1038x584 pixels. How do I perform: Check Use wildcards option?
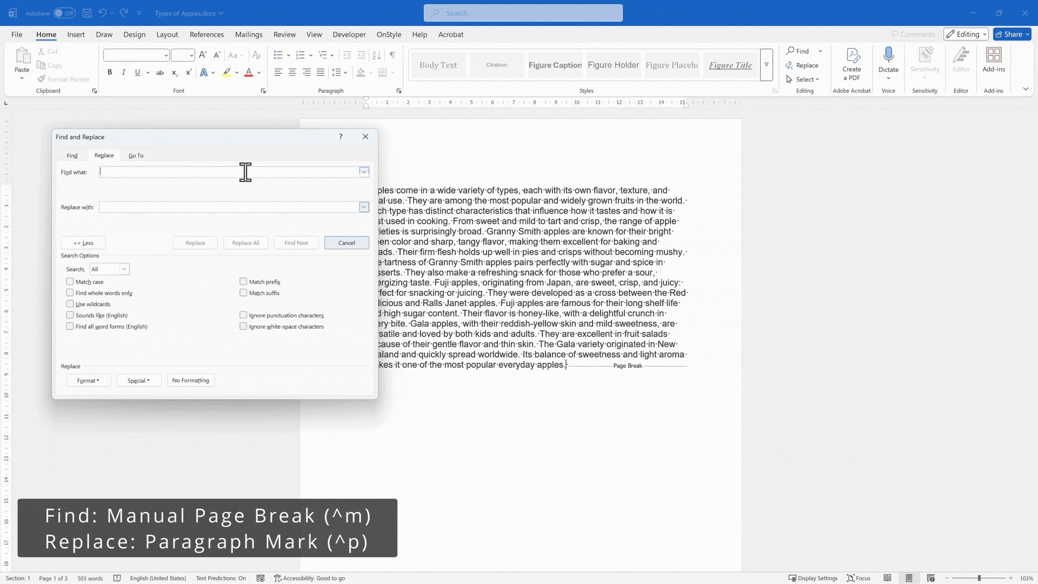(70, 304)
